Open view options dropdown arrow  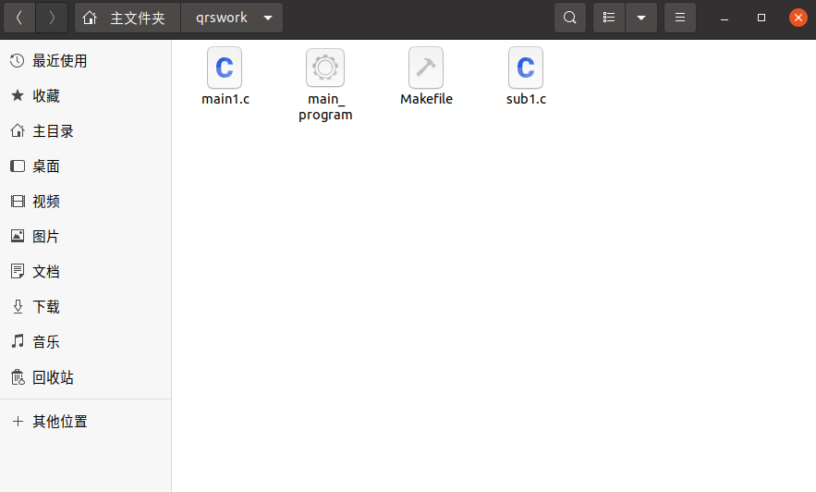click(641, 18)
